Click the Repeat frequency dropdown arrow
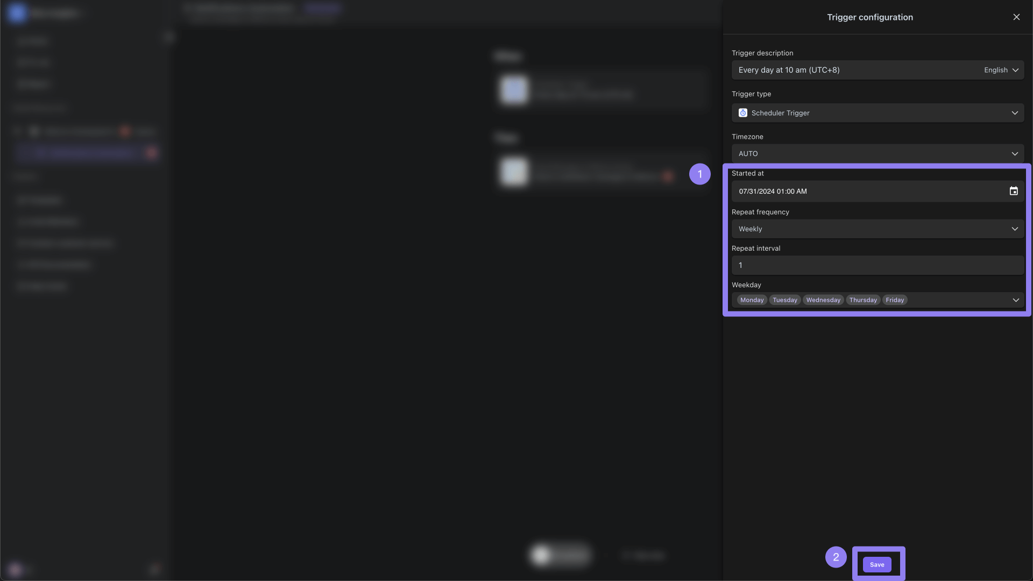This screenshot has width=1033, height=581. pyautogui.click(x=1015, y=229)
